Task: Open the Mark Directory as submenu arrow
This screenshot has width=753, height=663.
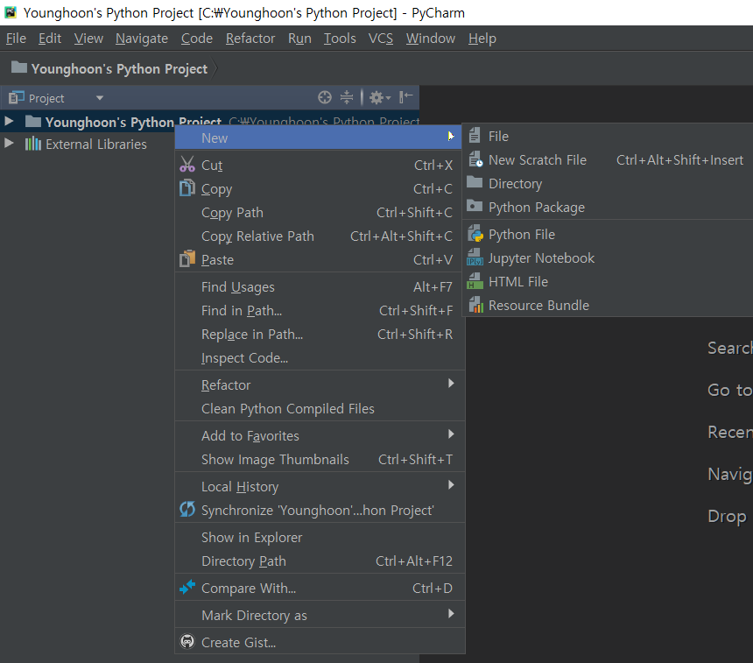Action: tap(451, 613)
